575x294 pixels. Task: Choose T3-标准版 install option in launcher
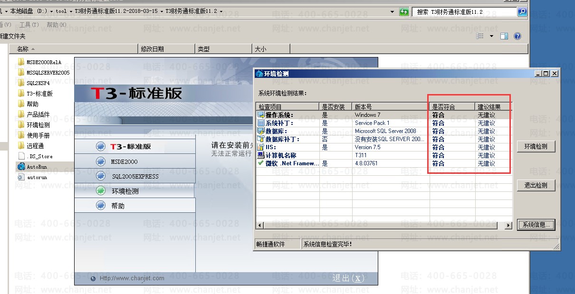click(135, 146)
